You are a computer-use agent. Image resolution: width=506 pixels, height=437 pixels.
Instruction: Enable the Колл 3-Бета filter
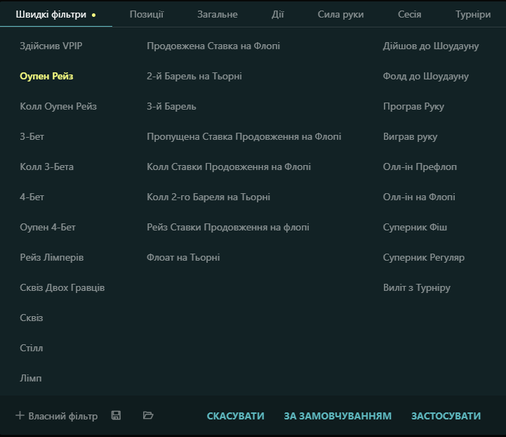(46, 167)
